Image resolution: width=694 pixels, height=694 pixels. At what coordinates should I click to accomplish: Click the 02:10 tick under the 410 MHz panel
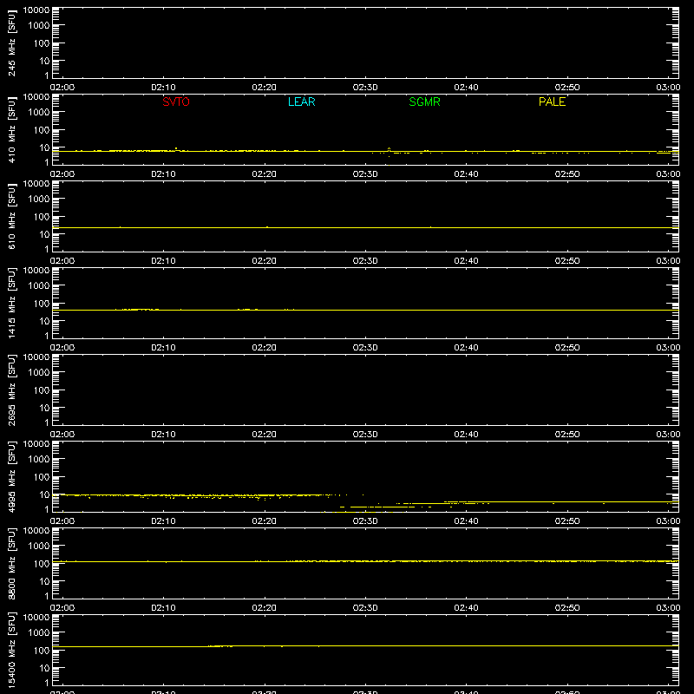tap(163, 174)
